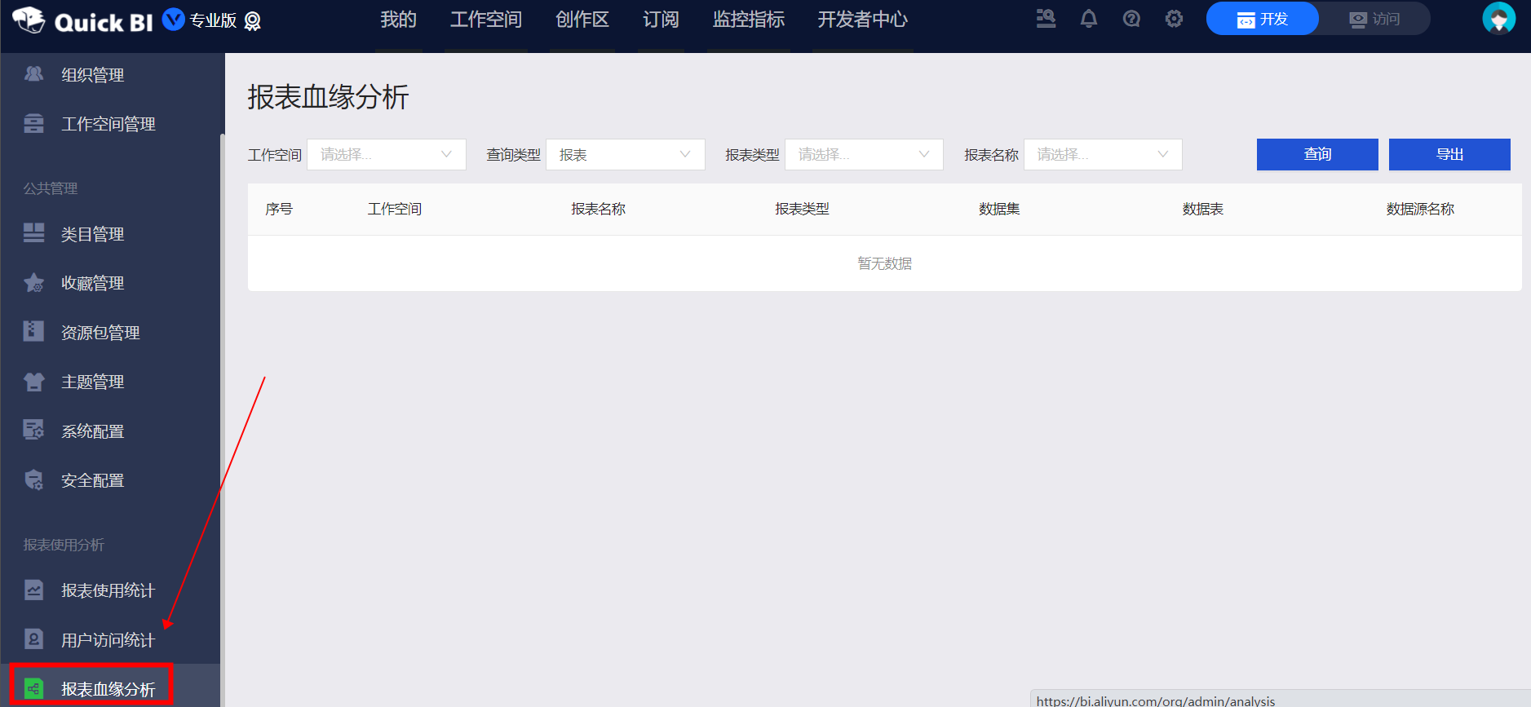This screenshot has height=707, width=1531.
Task: Open the 查询类型 dropdown showing 报表
Action: (x=625, y=154)
